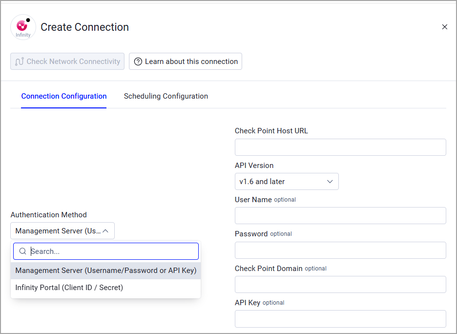This screenshot has height=334, width=457.
Task: Click Check Network Connectivity button
Action: point(67,62)
